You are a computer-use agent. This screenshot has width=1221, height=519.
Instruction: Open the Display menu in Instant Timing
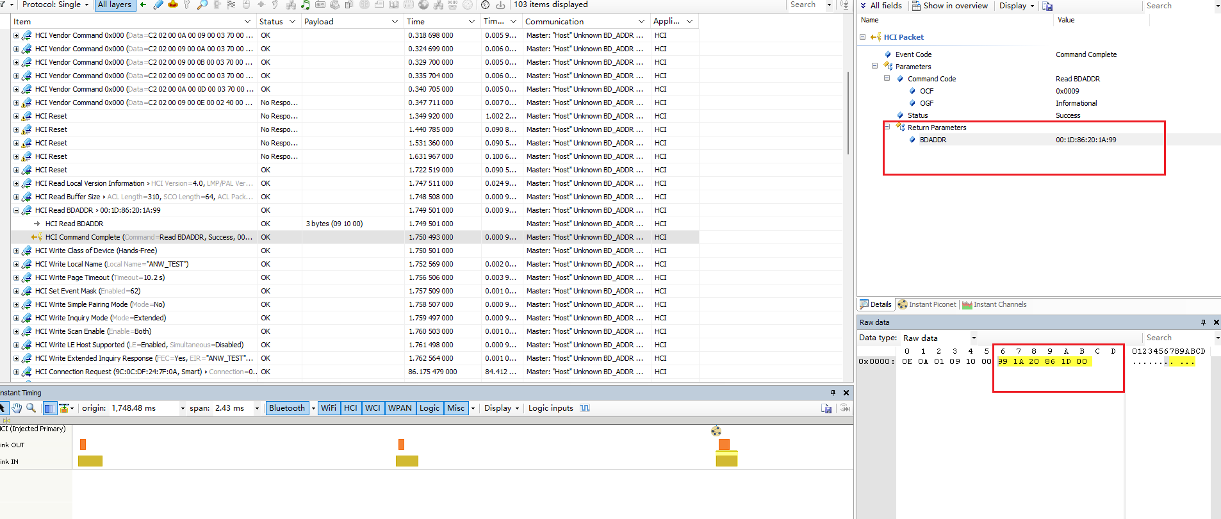(501, 408)
